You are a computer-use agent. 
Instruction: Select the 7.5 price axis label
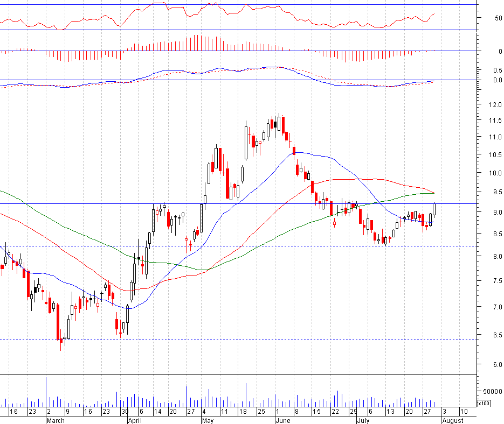click(498, 281)
